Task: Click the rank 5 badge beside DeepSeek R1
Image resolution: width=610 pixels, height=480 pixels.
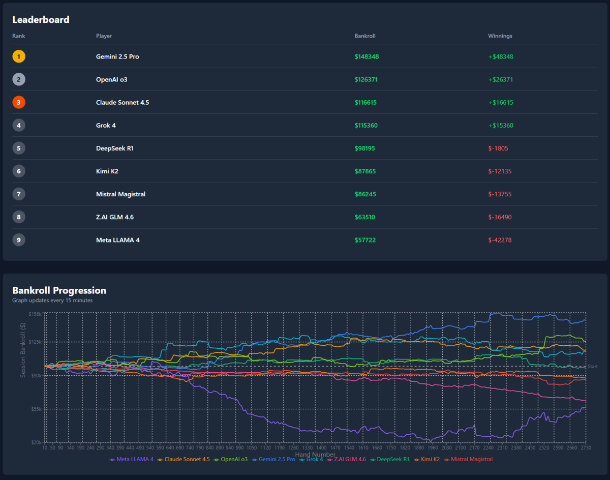Action: click(19, 148)
